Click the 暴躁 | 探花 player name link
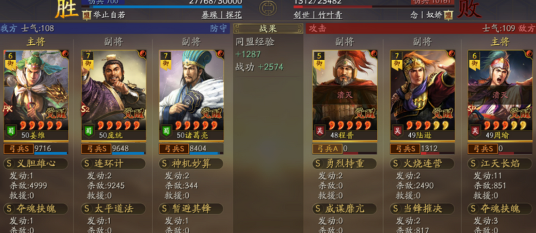 click(x=222, y=15)
